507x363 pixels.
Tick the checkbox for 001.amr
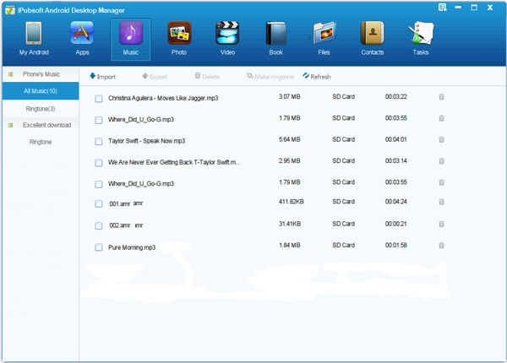99,203
